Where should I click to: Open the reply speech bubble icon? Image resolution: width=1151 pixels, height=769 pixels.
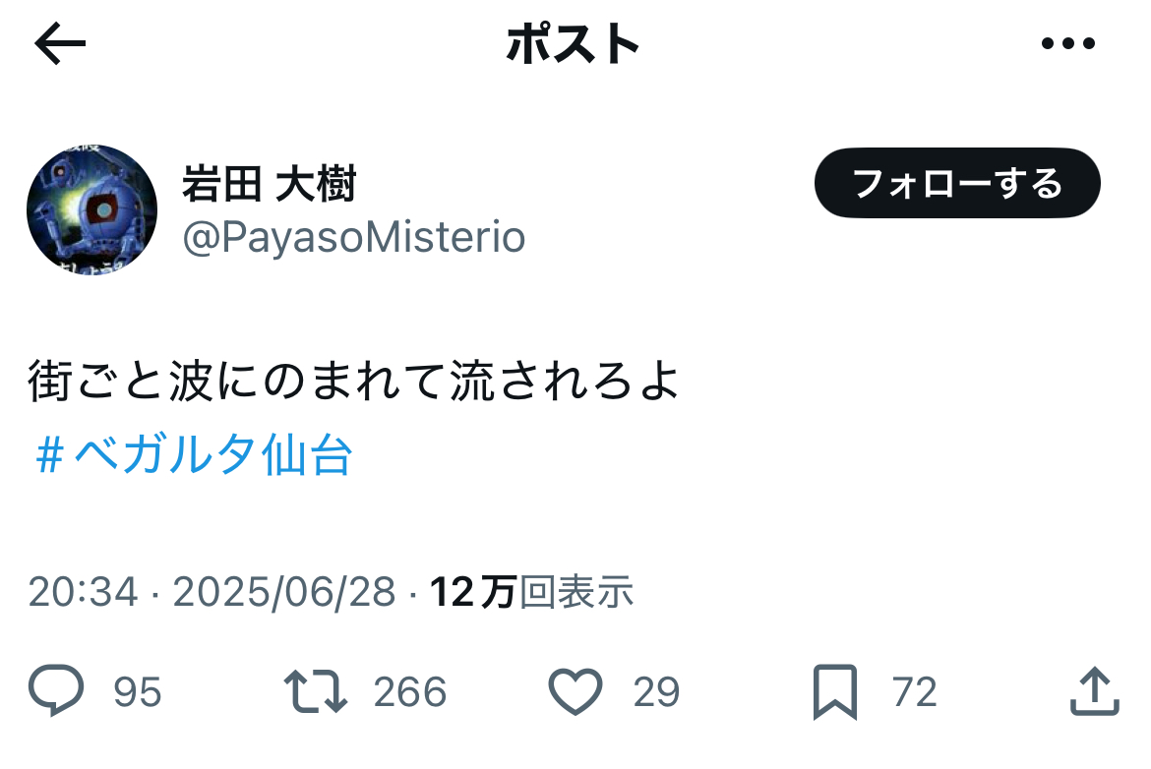pos(56,689)
